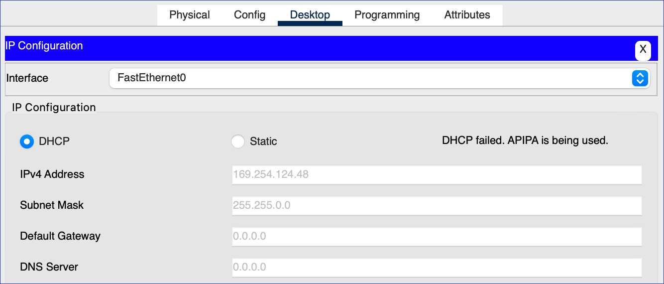Screen dimensions: 664x284
Task: Switch to the Physical tab
Action: [190, 15]
